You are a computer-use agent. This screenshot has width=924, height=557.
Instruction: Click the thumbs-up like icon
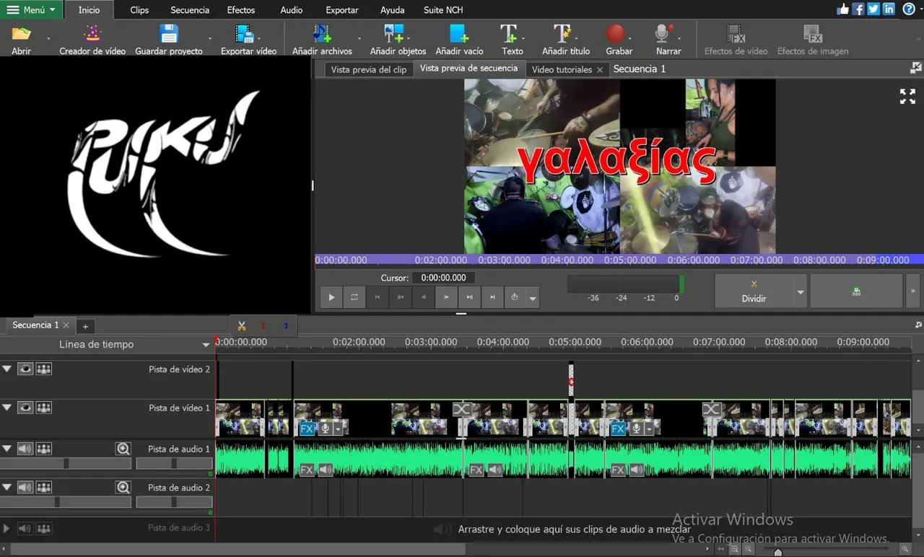click(x=842, y=9)
